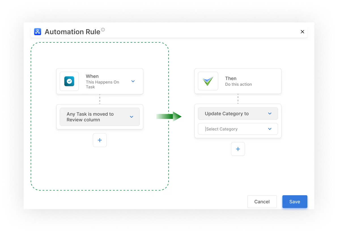Add another action with the plus icon
The height and width of the screenshot is (234, 338).
pyautogui.click(x=238, y=149)
